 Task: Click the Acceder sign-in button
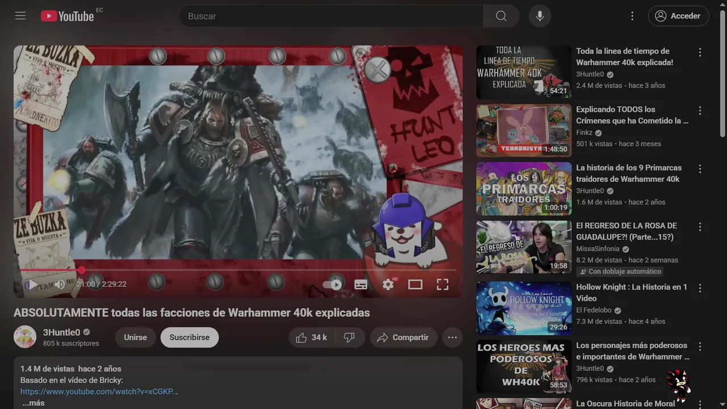tap(678, 16)
